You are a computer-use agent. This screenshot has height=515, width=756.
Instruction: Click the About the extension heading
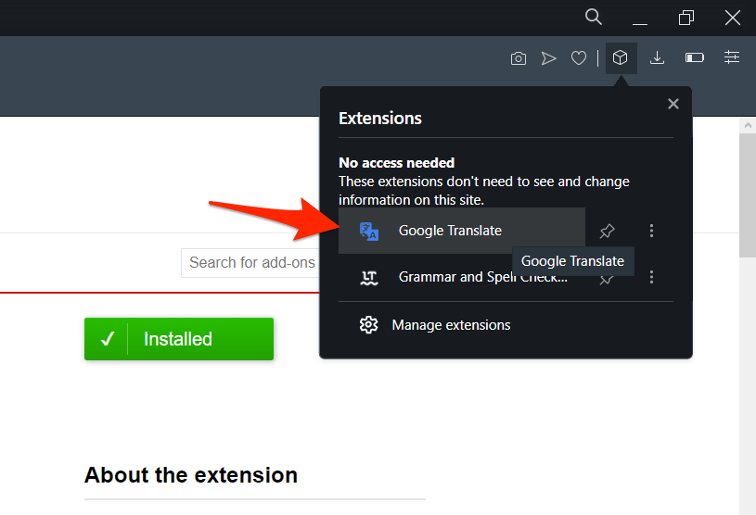pyautogui.click(x=191, y=475)
